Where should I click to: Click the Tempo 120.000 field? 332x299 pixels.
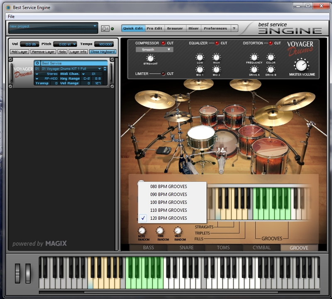[104, 44]
